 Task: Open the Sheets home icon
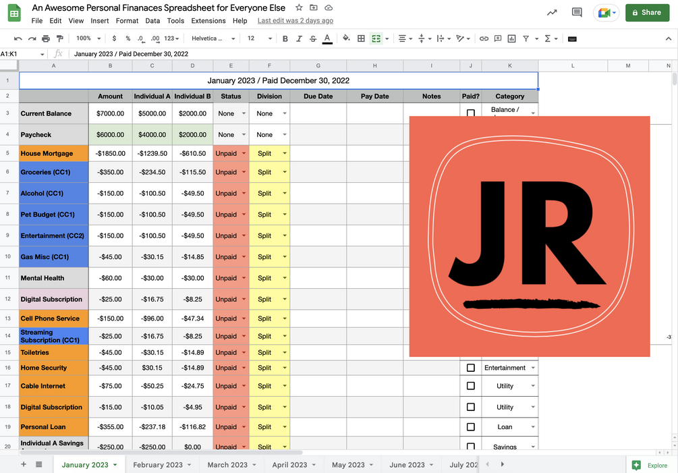pos(14,13)
